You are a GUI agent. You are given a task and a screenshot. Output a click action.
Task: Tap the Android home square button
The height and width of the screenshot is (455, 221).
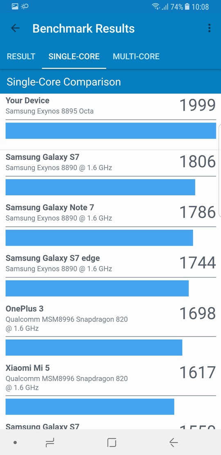(x=111, y=443)
